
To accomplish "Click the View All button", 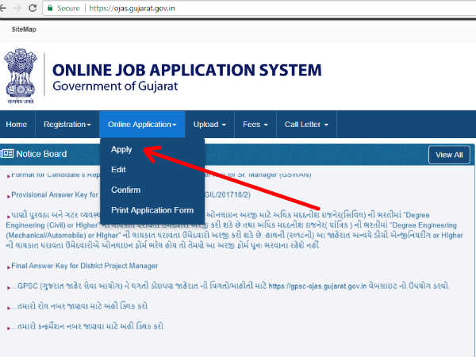I will 449,155.
